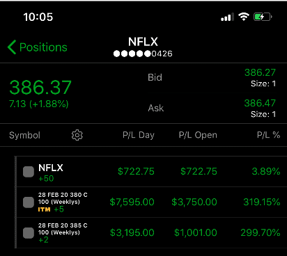Tap the Symbol column header

[x=24, y=135]
